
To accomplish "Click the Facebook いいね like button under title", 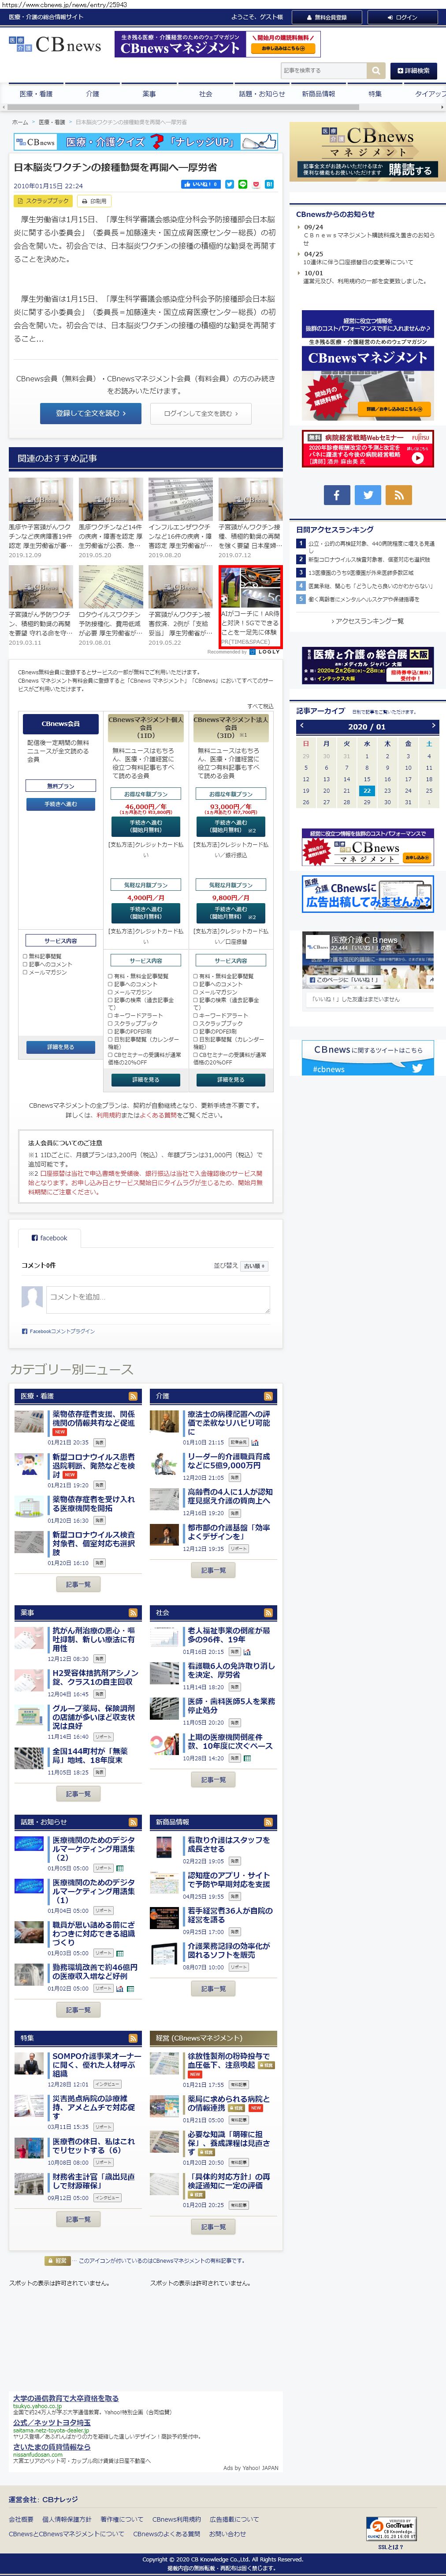I will (x=201, y=184).
